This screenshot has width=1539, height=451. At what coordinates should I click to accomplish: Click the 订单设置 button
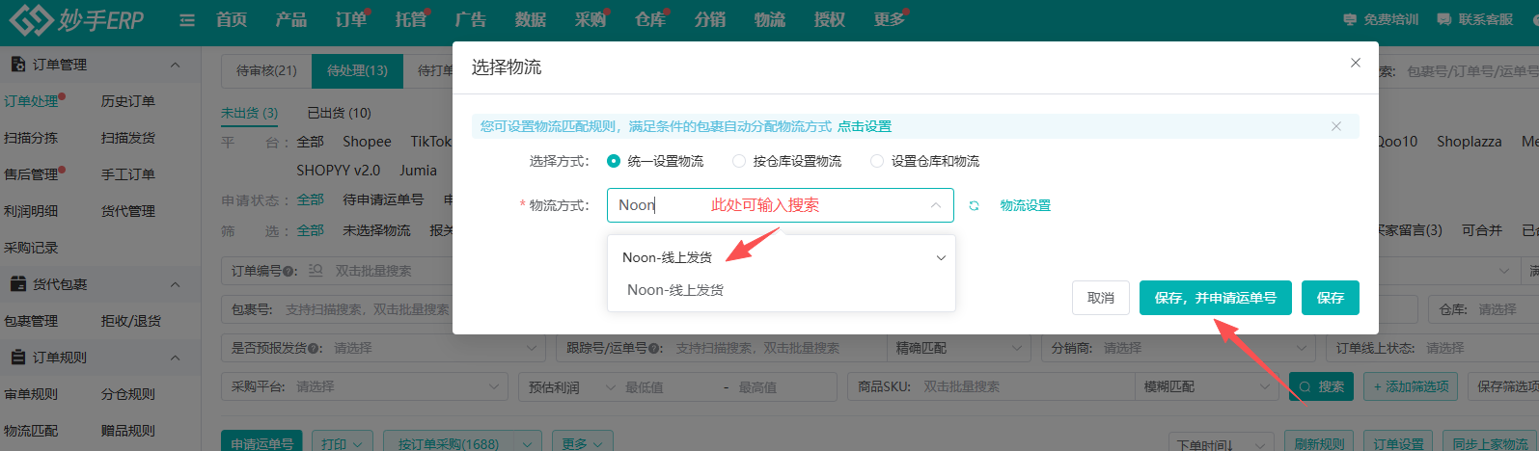[x=1399, y=443]
